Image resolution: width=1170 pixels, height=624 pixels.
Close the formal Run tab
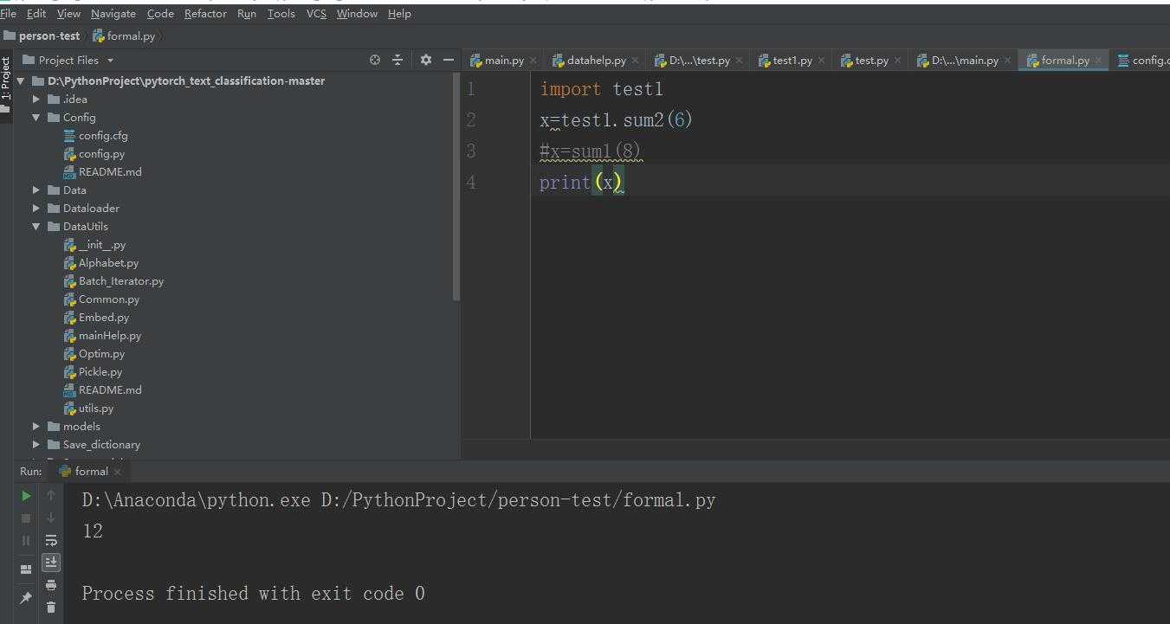[118, 472]
